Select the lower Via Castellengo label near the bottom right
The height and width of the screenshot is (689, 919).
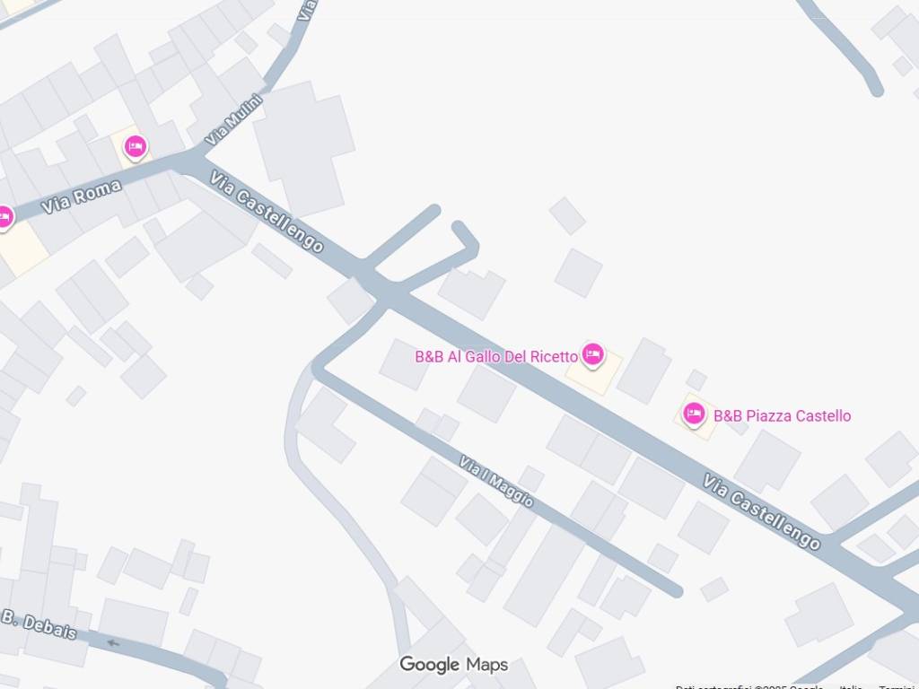pyautogui.click(x=761, y=512)
